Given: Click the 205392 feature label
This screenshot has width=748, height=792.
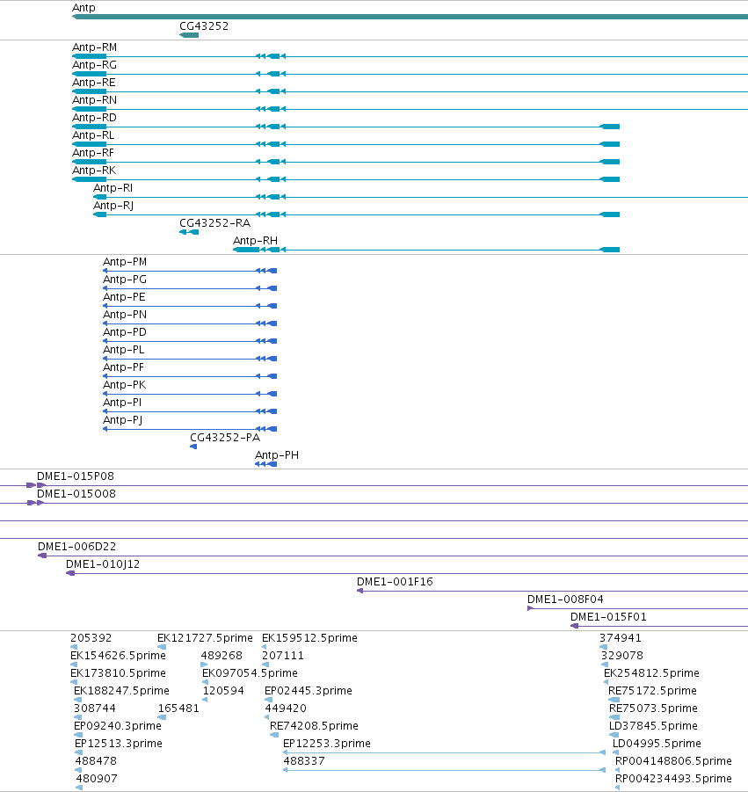Looking at the screenshot, I should [91, 638].
